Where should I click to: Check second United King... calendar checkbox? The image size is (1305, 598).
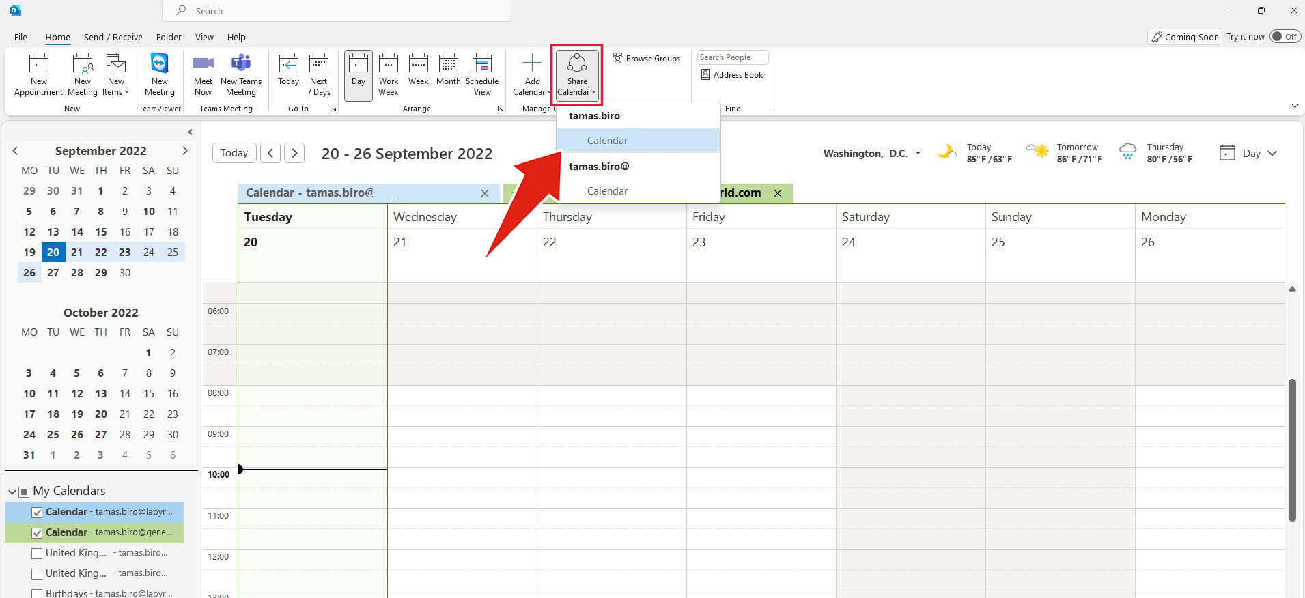pyautogui.click(x=37, y=573)
